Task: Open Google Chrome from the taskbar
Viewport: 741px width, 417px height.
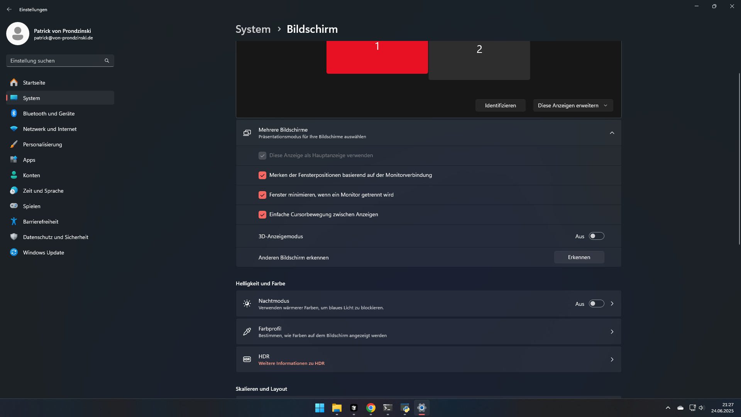Action: pyautogui.click(x=371, y=408)
